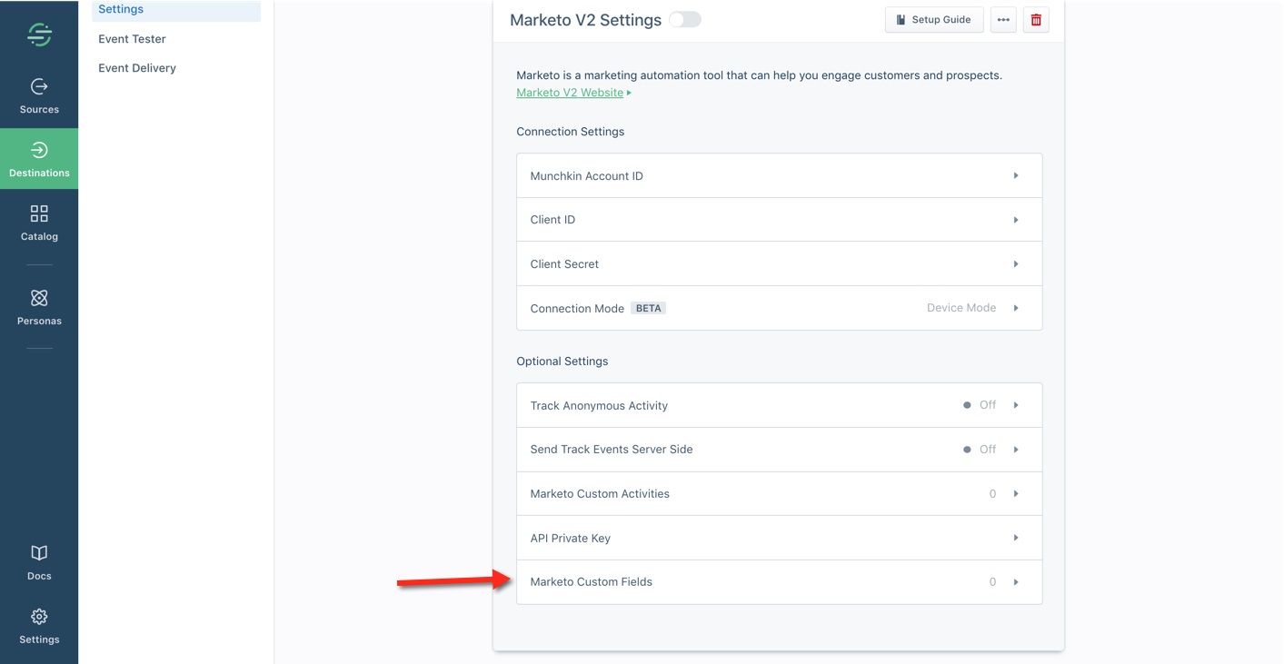
Task: Toggle the Marketo V2 Settings switch
Action: (x=685, y=19)
